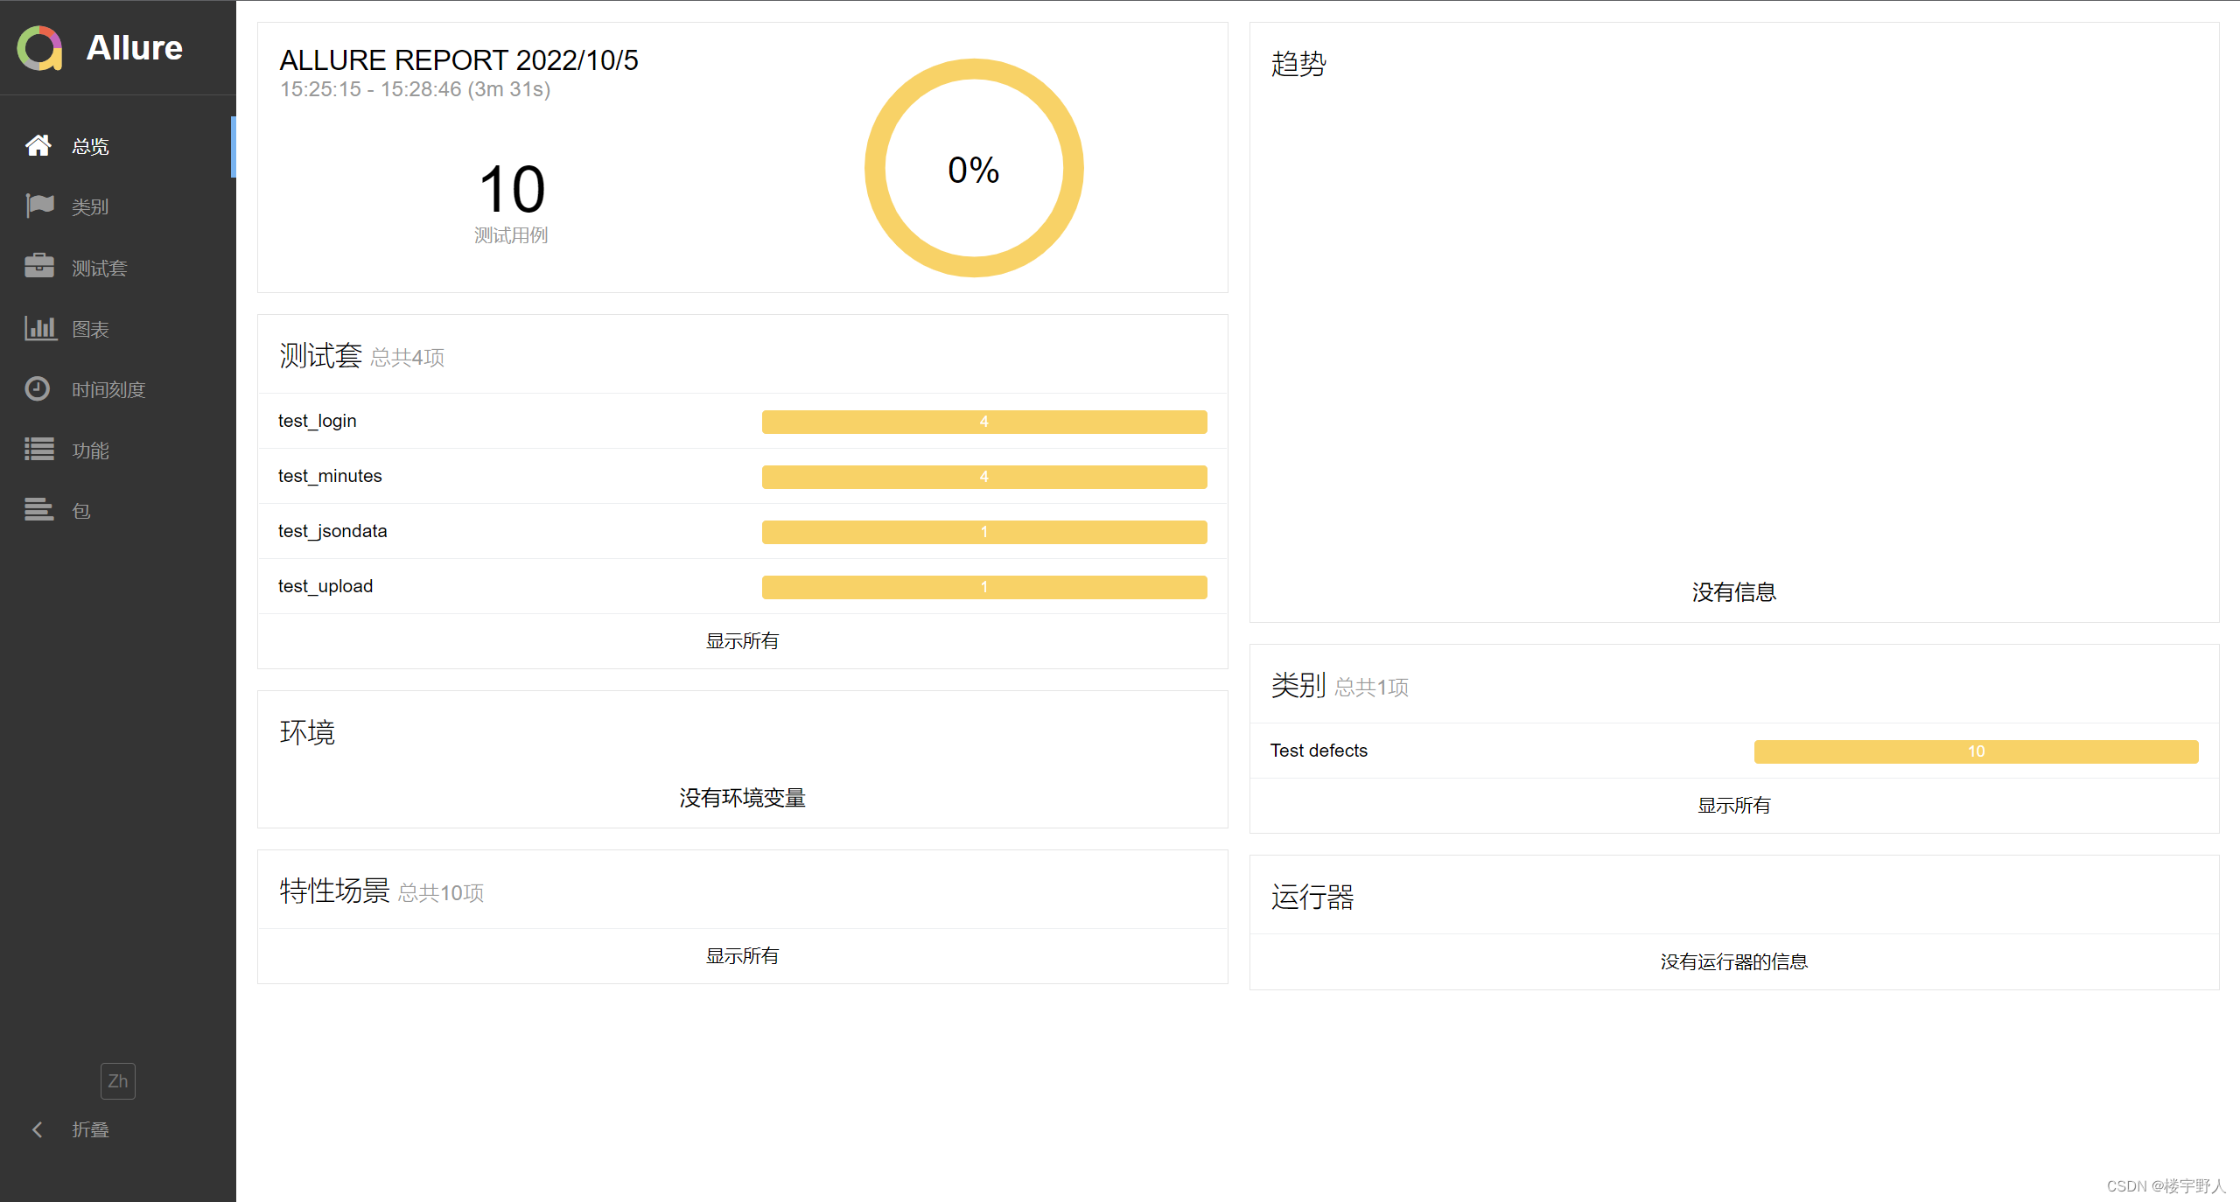Click the Allure logo icon

(40, 48)
